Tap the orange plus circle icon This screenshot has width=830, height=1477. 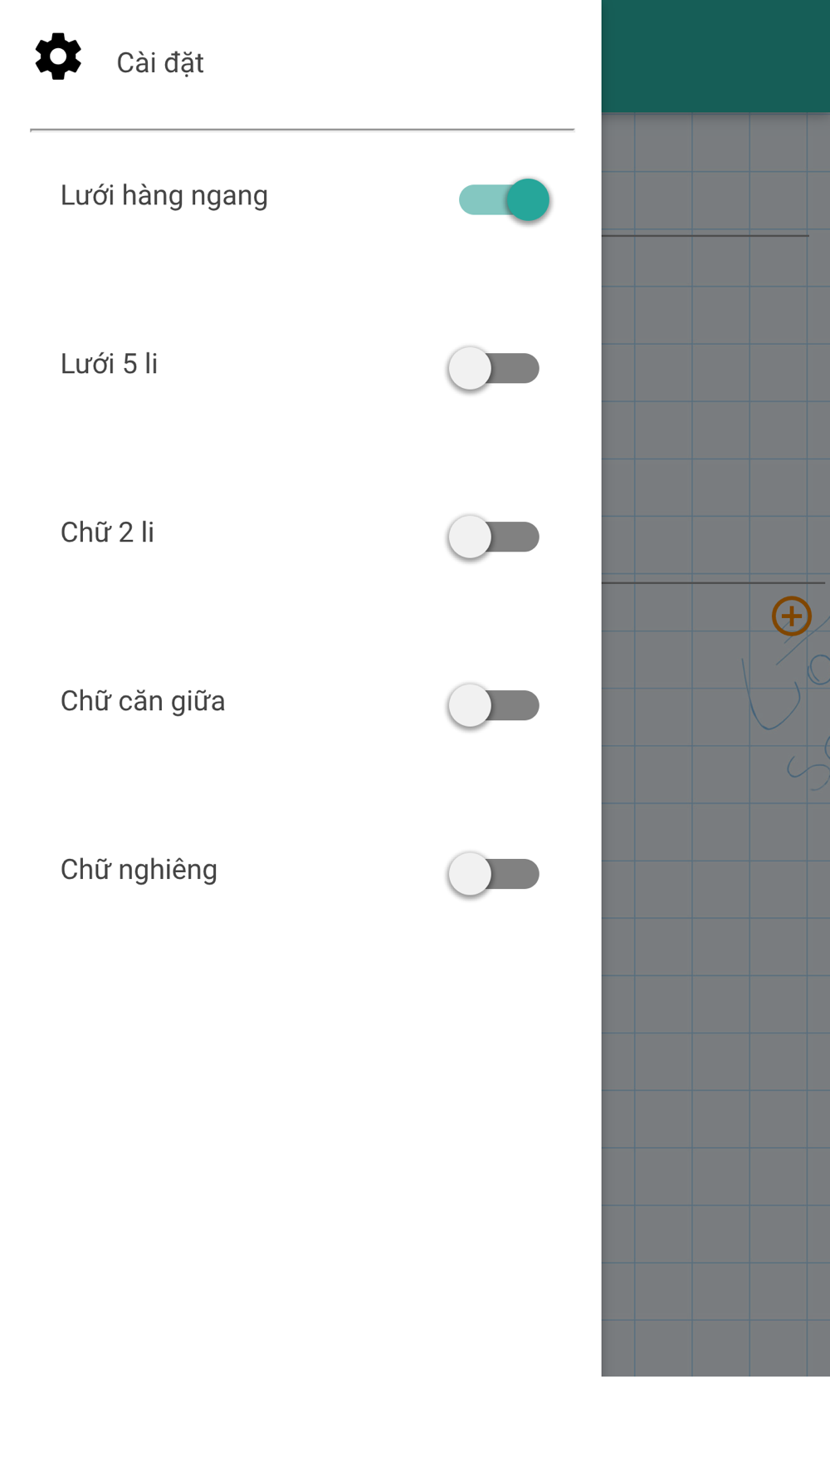pos(791,616)
